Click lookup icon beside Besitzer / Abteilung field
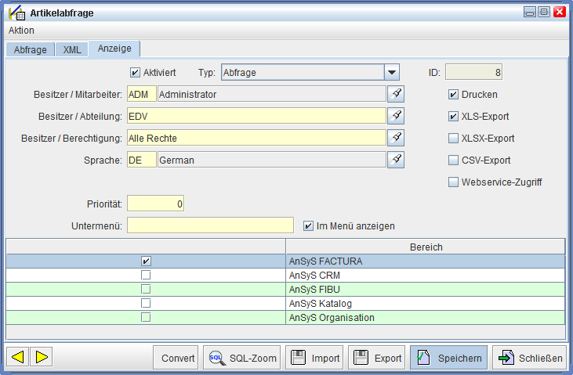 (x=397, y=116)
